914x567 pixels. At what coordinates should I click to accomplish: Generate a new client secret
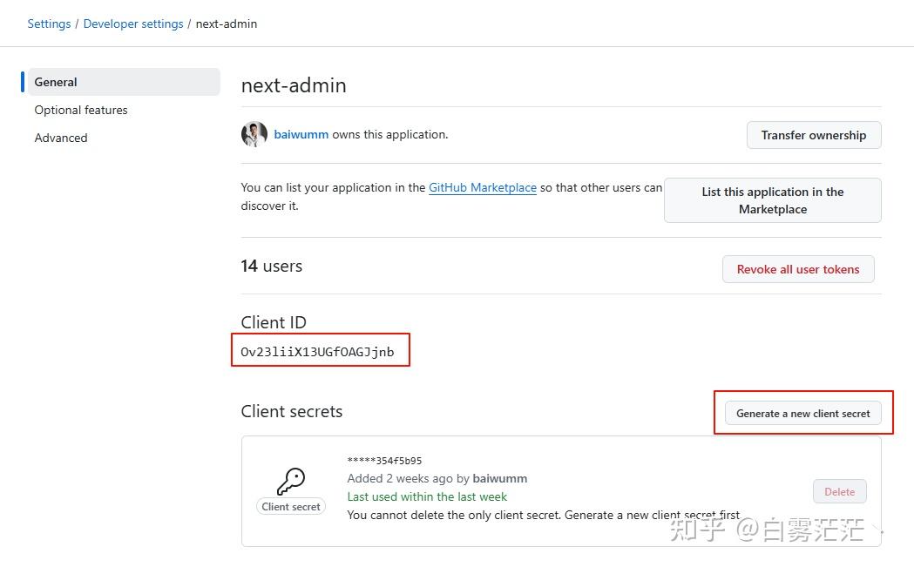802,413
